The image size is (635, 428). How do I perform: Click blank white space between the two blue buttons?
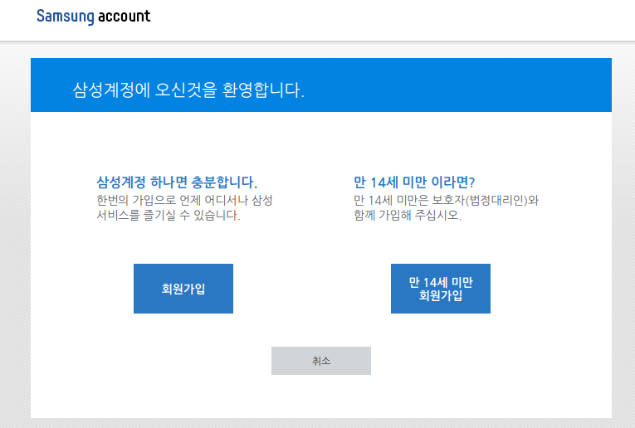click(311, 289)
